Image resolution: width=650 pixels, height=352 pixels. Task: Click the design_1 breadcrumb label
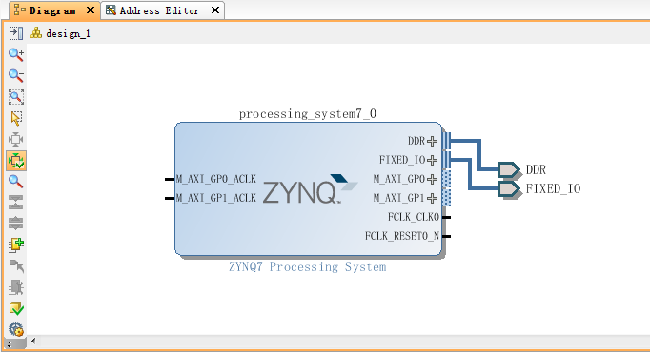tap(68, 33)
